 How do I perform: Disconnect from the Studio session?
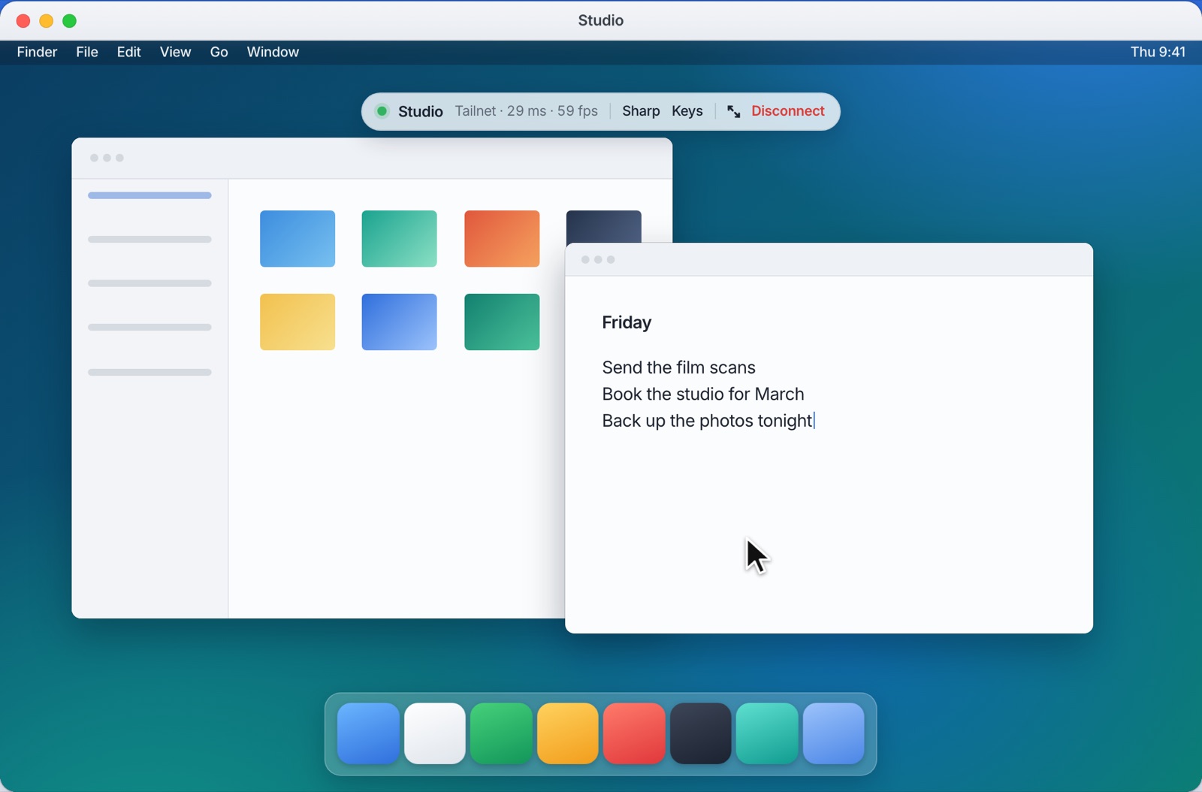[788, 111]
